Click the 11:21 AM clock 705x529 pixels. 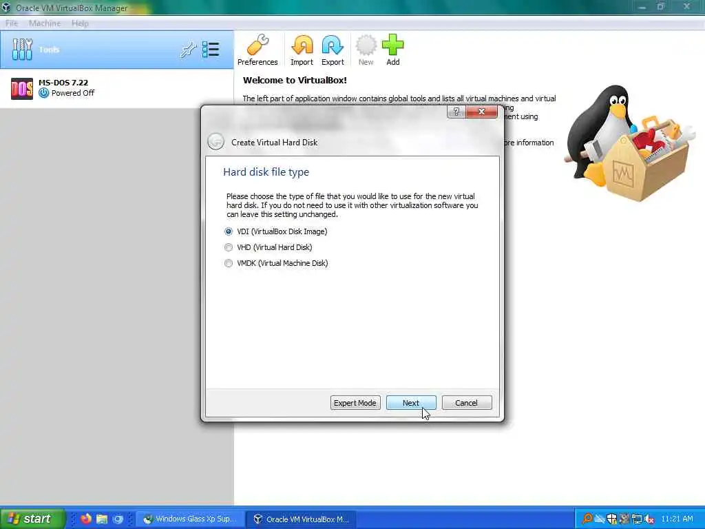[x=677, y=519]
